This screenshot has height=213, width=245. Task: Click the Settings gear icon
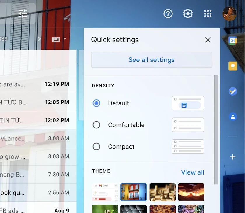188,13
